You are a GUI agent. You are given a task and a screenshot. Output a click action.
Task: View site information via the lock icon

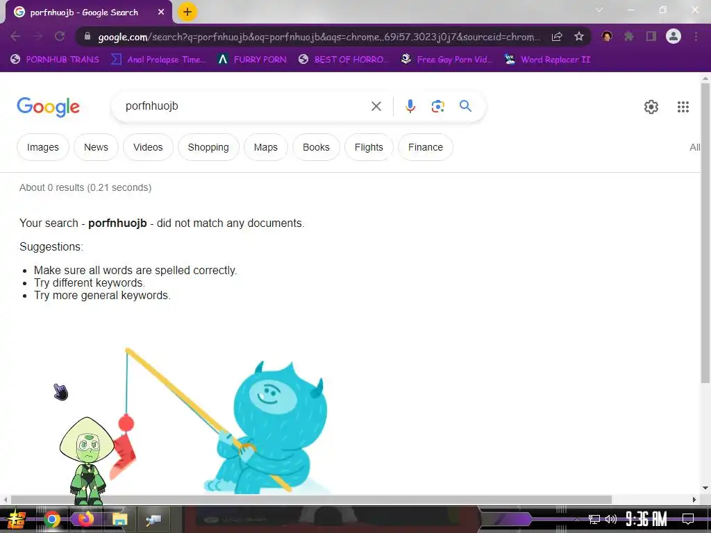point(87,36)
